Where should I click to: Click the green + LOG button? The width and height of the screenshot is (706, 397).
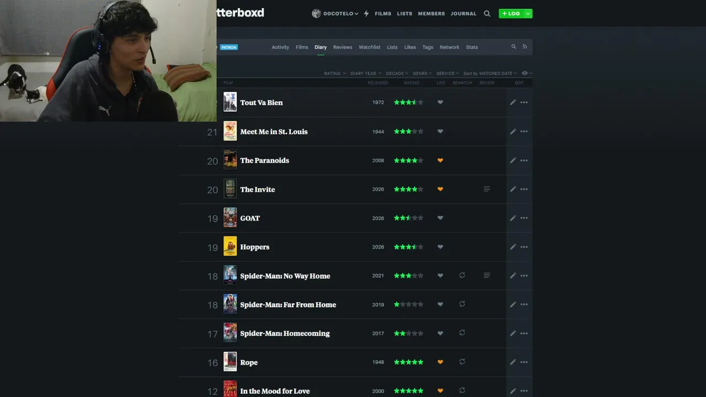pos(511,14)
